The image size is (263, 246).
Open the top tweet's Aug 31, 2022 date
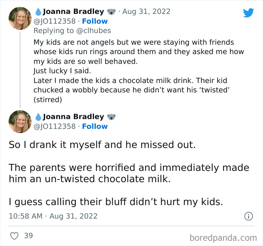pyautogui.click(x=147, y=12)
